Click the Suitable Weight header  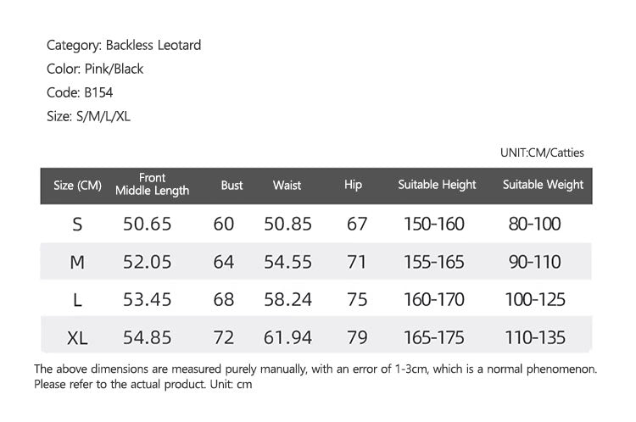543,185
